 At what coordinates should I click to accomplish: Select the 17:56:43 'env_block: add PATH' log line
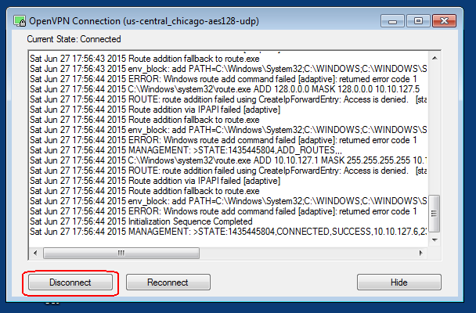pos(228,69)
